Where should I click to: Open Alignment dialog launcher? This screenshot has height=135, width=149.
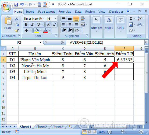tap(87, 36)
